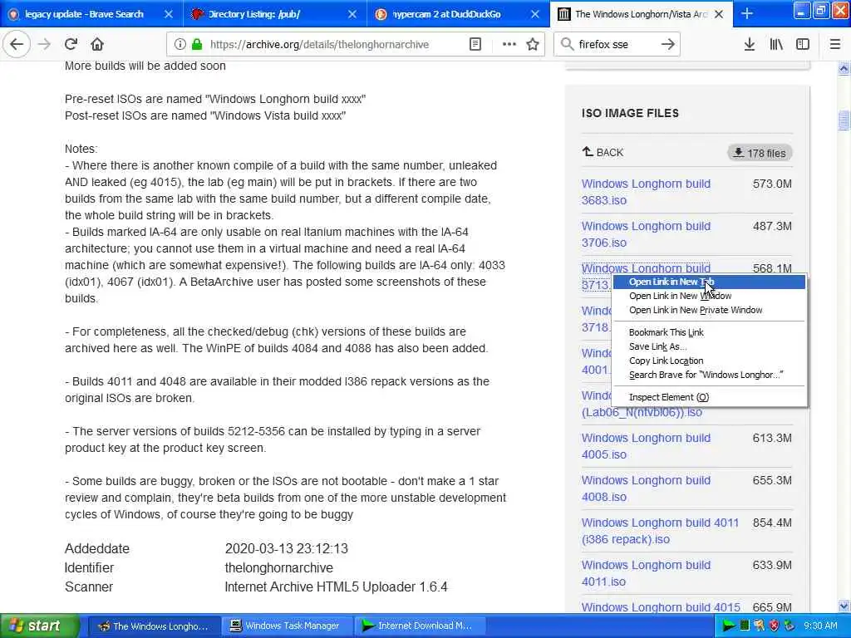Viewport: 851px width, 638px height.
Task: Open Windows Longhorn build 4011 (i386 repack).iso
Action: (660, 531)
